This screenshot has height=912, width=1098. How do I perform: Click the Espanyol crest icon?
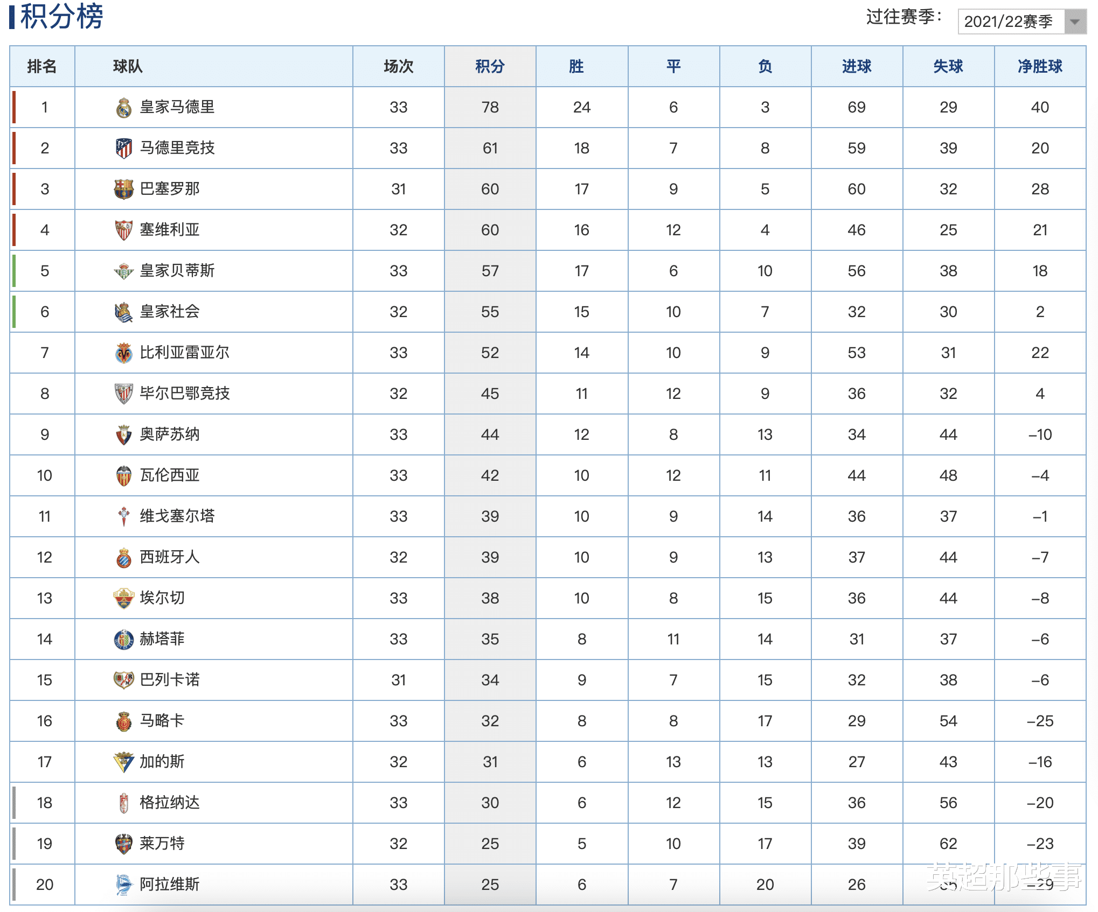124,558
